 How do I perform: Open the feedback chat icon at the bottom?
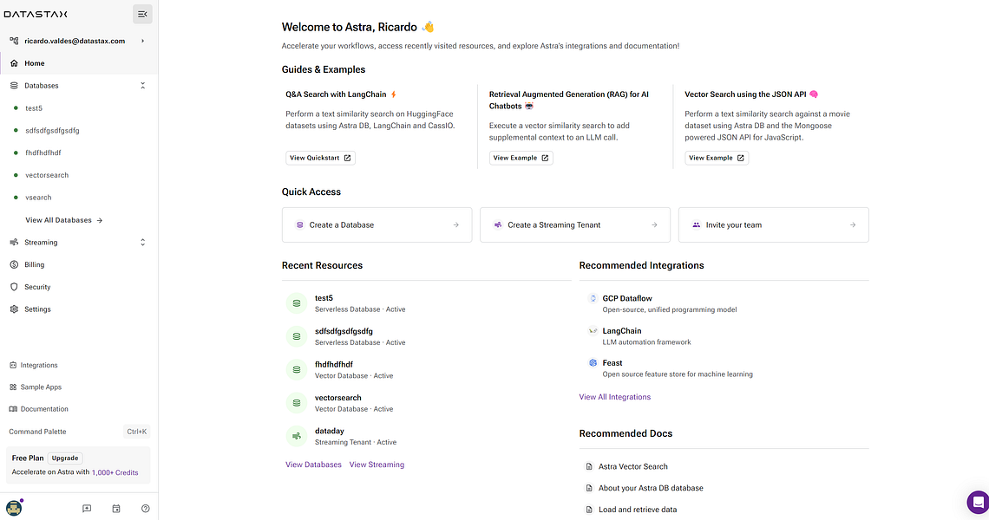(x=87, y=509)
